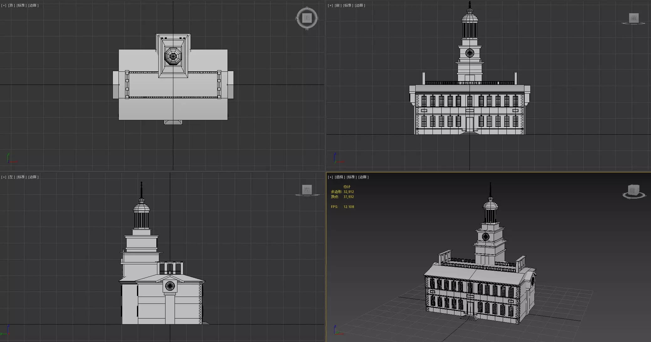This screenshot has width=651, height=342.
Task: Open the 边面 shading menu of the 前 viewport
Action: pyautogui.click(x=360, y=5)
